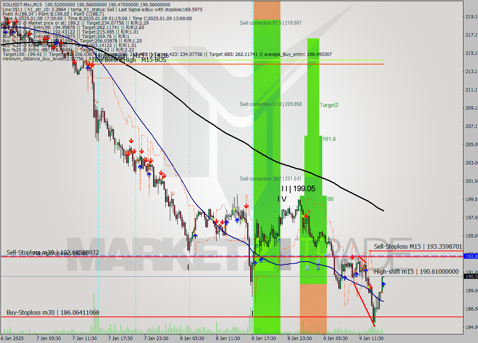Click the current price tag 190.5
478x343 pixels.
click(471, 276)
